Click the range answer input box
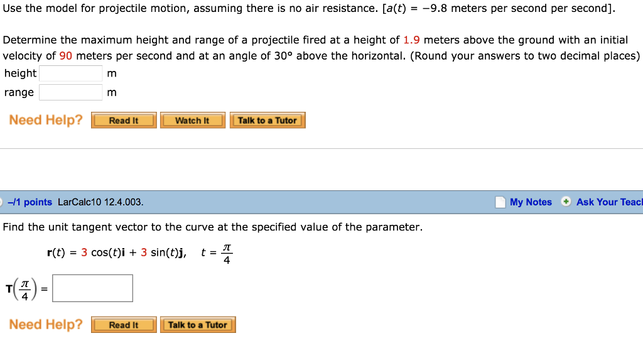This screenshot has height=348, width=643. pos(70,92)
